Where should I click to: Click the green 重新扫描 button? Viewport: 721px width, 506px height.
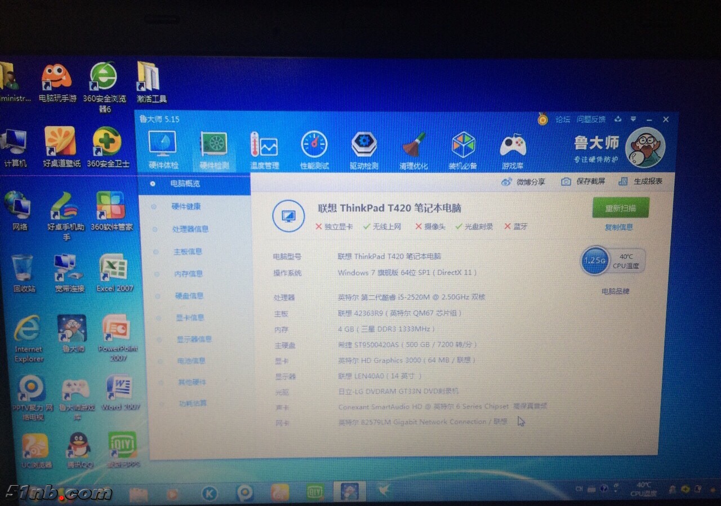[620, 208]
